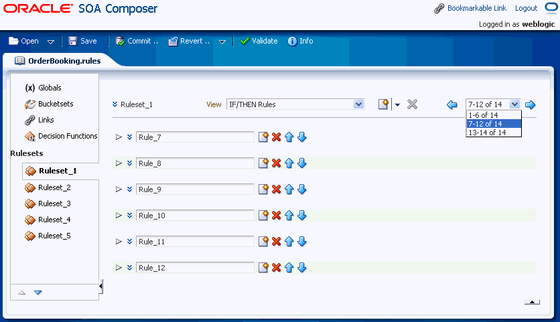Viewport: 560px width, 322px height.
Task: Open Bucketsets section
Action: [x=49, y=104]
